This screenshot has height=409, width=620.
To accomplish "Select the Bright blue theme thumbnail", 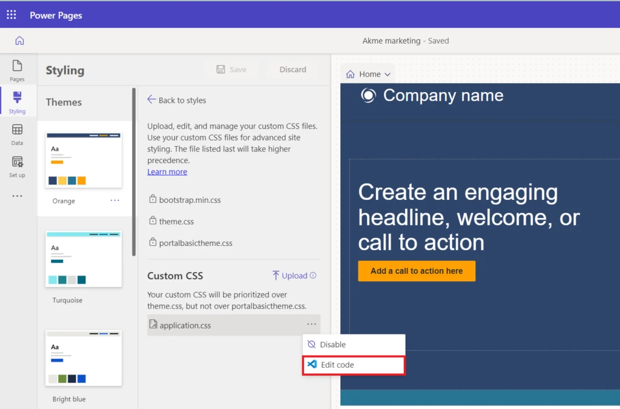I will (x=84, y=357).
